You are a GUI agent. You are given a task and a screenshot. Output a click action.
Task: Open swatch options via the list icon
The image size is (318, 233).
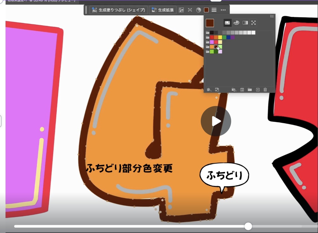point(242,90)
